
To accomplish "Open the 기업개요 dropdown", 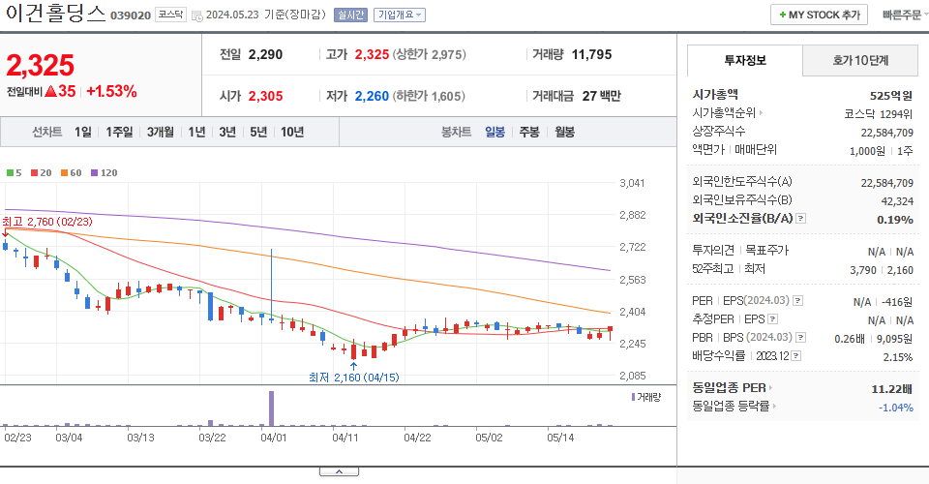I will pos(400,15).
